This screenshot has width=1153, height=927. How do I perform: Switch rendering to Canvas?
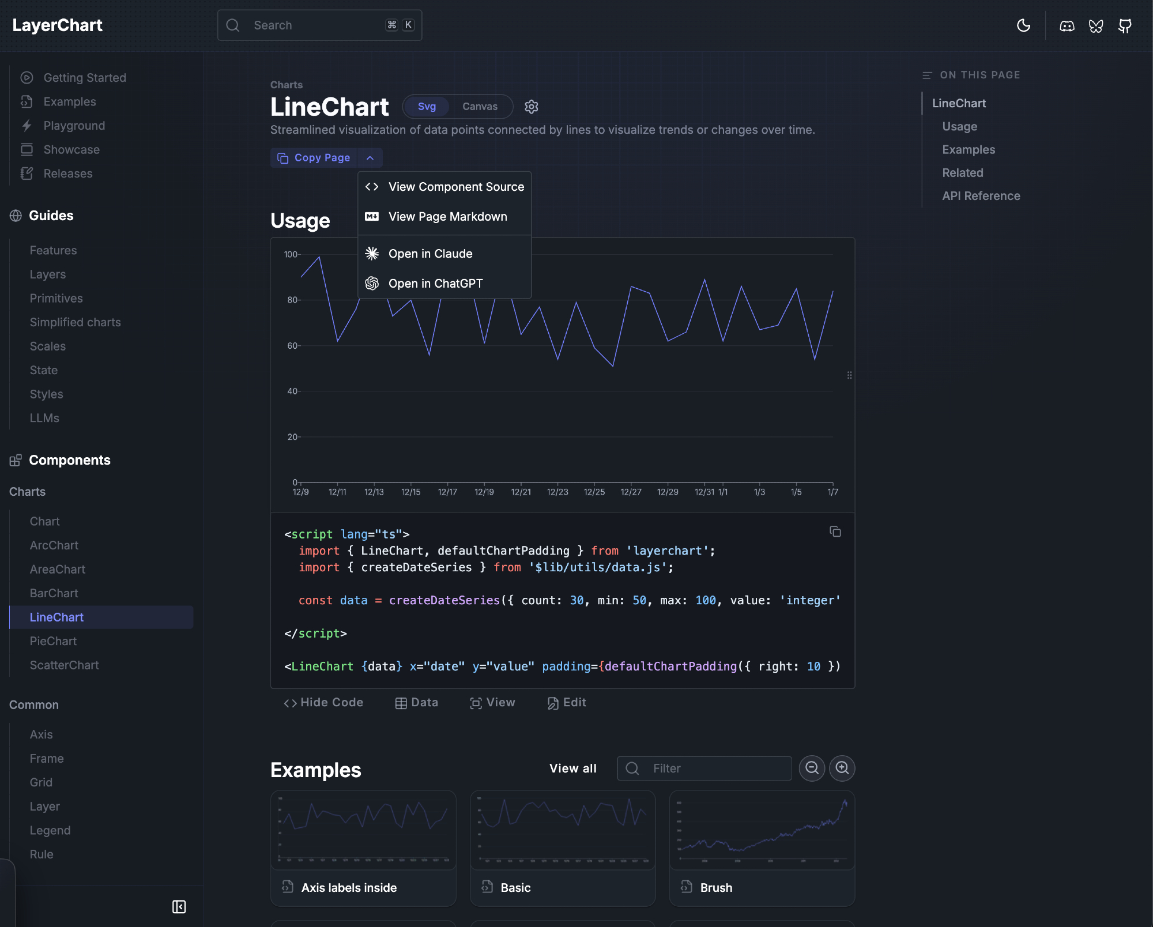click(x=480, y=107)
